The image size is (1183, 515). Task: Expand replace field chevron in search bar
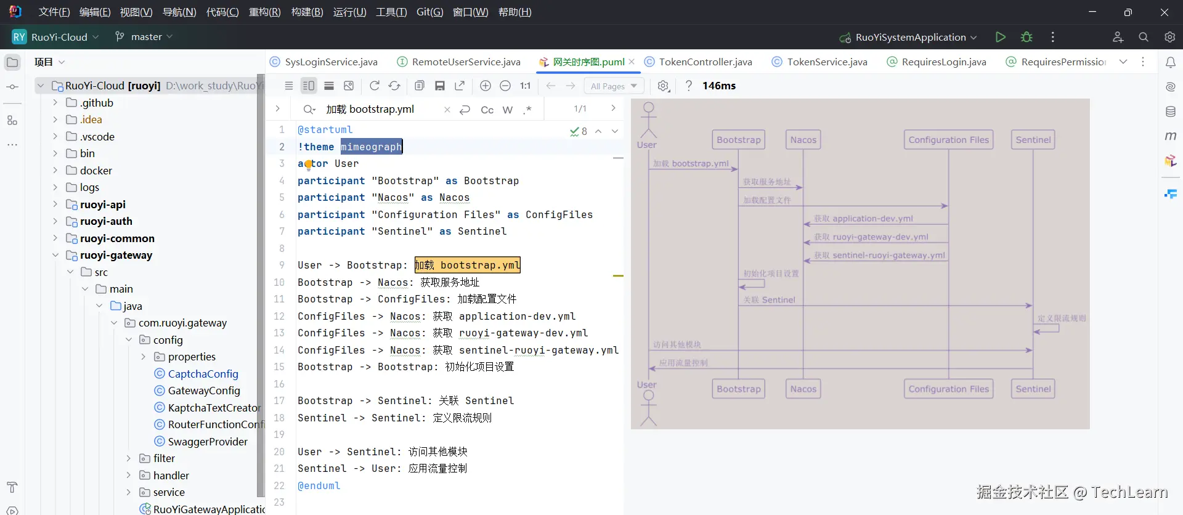(x=278, y=109)
